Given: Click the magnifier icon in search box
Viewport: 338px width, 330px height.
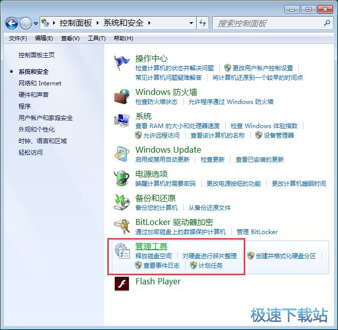Looking at the screenshot, I should pos(327,23).
